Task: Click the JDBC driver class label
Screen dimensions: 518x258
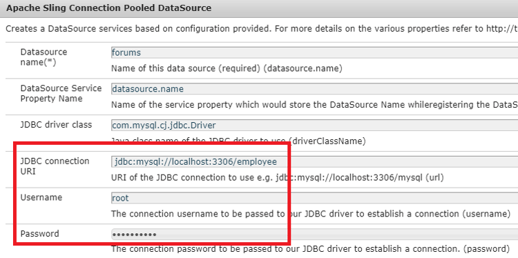Action: 56,125
